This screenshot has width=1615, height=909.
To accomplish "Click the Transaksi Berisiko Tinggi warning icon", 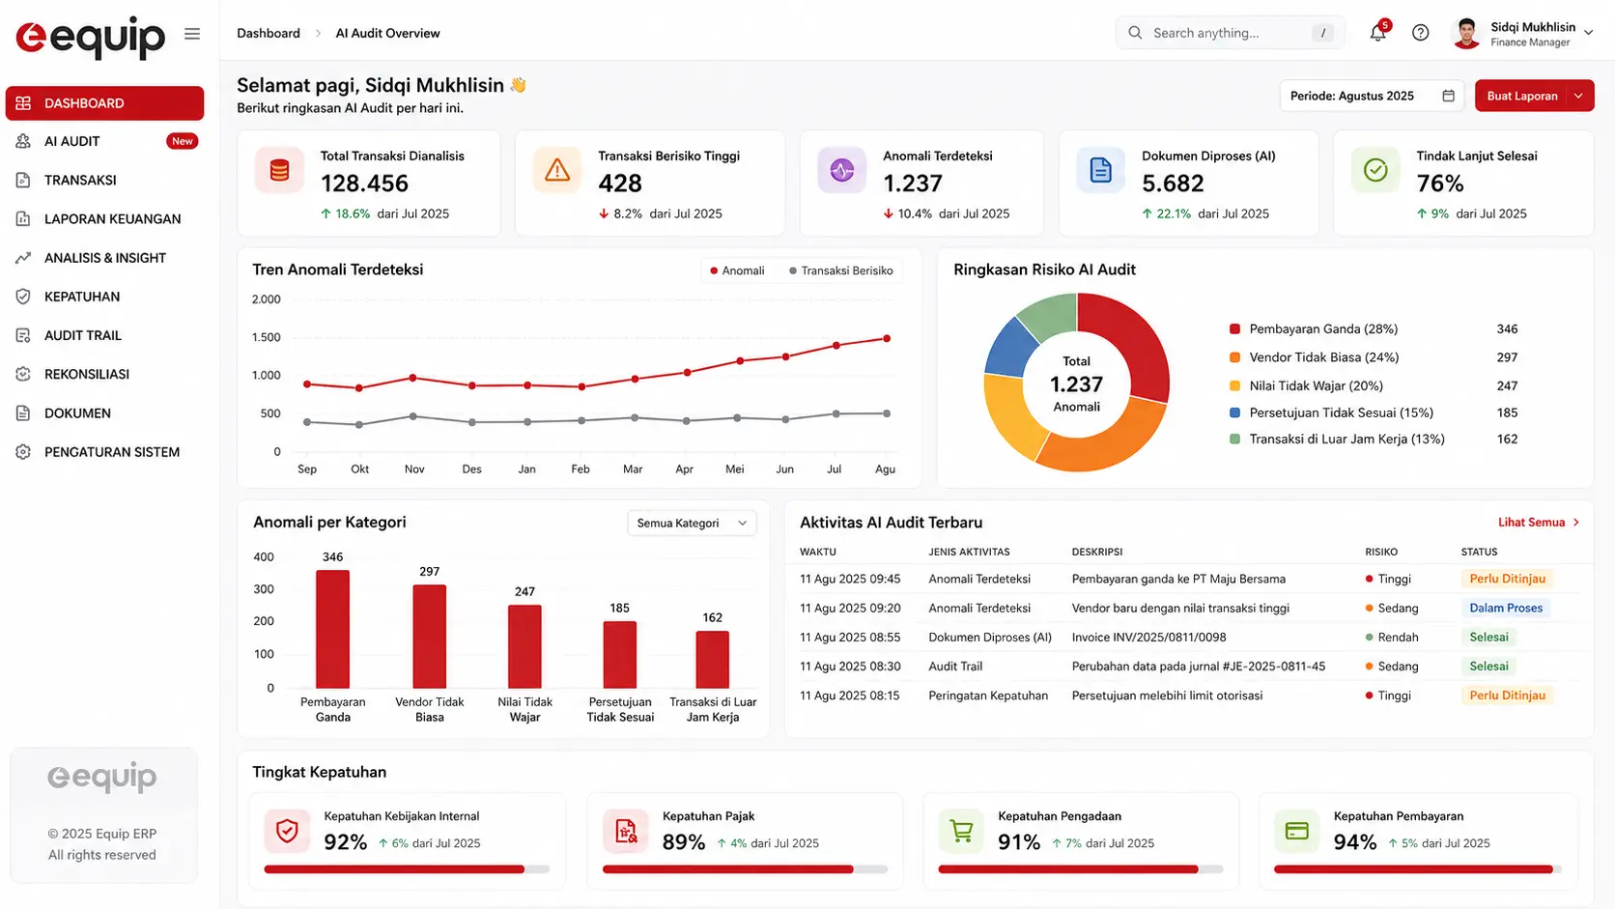I will coord(557,171).
